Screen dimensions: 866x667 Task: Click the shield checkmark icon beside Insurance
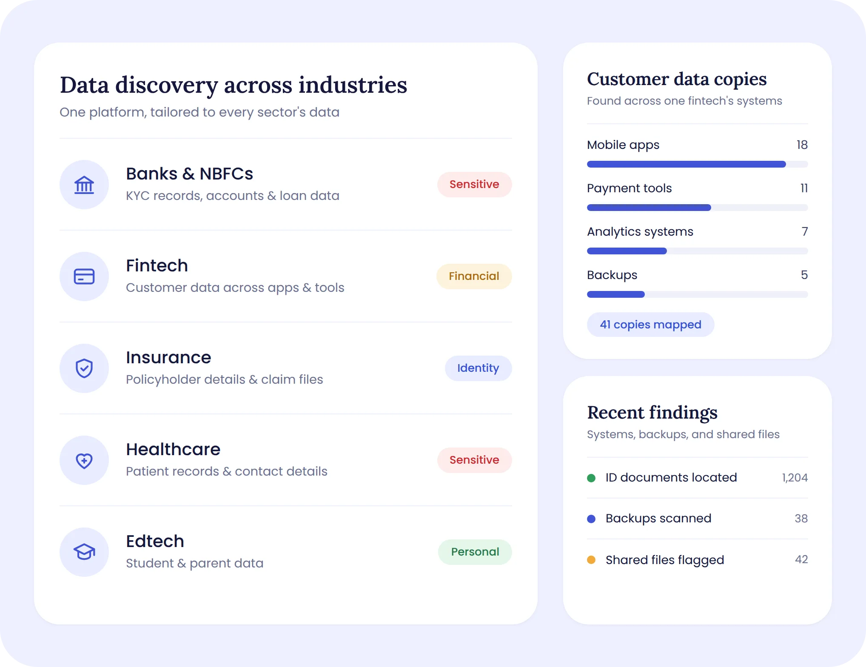point(84,368)
